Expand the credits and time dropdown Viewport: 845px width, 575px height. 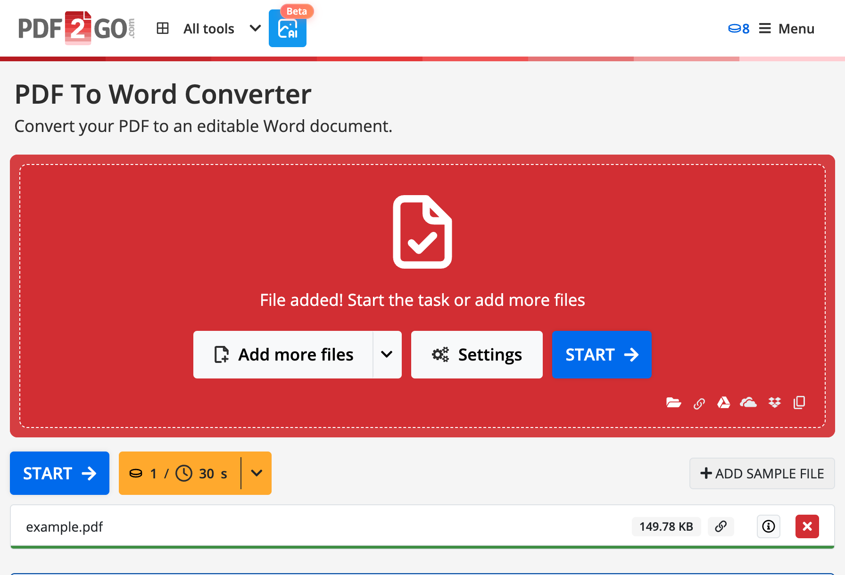(257, 473)
